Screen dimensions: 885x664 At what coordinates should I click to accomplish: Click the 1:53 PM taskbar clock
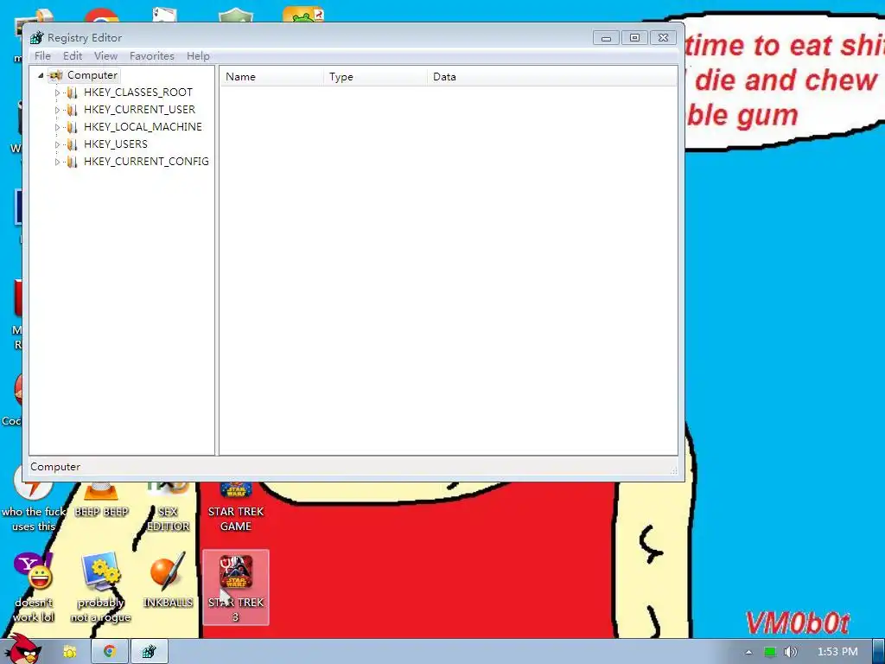coord(837,652)
